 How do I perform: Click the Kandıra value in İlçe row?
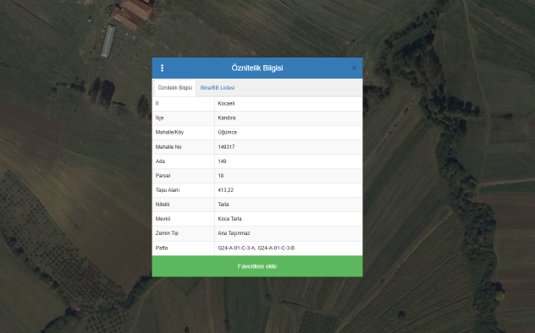227,117
